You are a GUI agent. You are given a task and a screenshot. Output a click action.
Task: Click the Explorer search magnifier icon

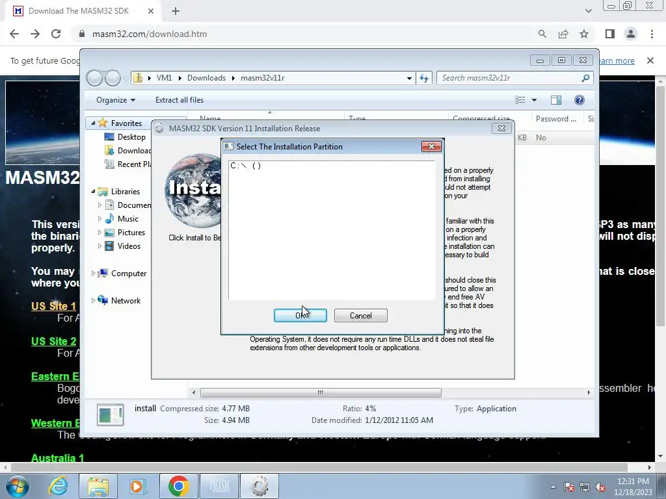pyautogui.click(x=586, y=78)
